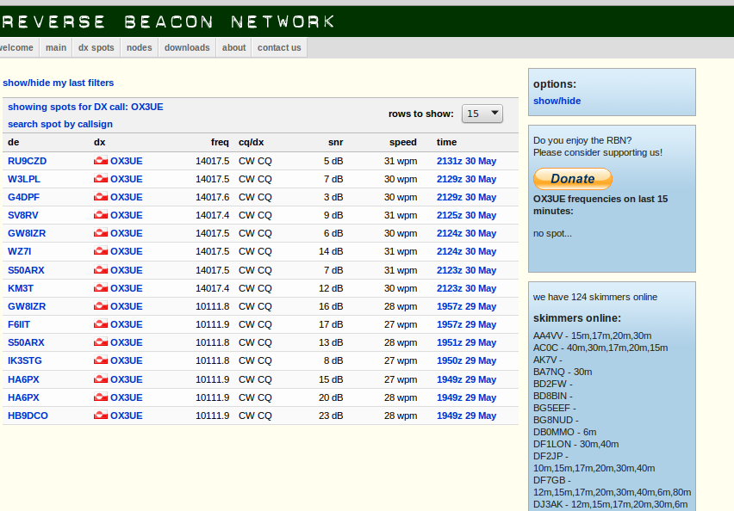Click the DB0MMO - 6m skimmer entry
Image resolution: width=734 pixels, height=511 pixels.
[564, 432]
